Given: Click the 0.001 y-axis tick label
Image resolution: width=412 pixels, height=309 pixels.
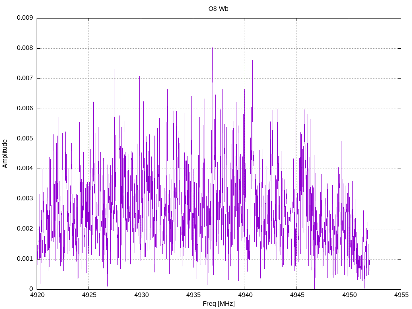Looking at the screenshot, I should 25,259.
